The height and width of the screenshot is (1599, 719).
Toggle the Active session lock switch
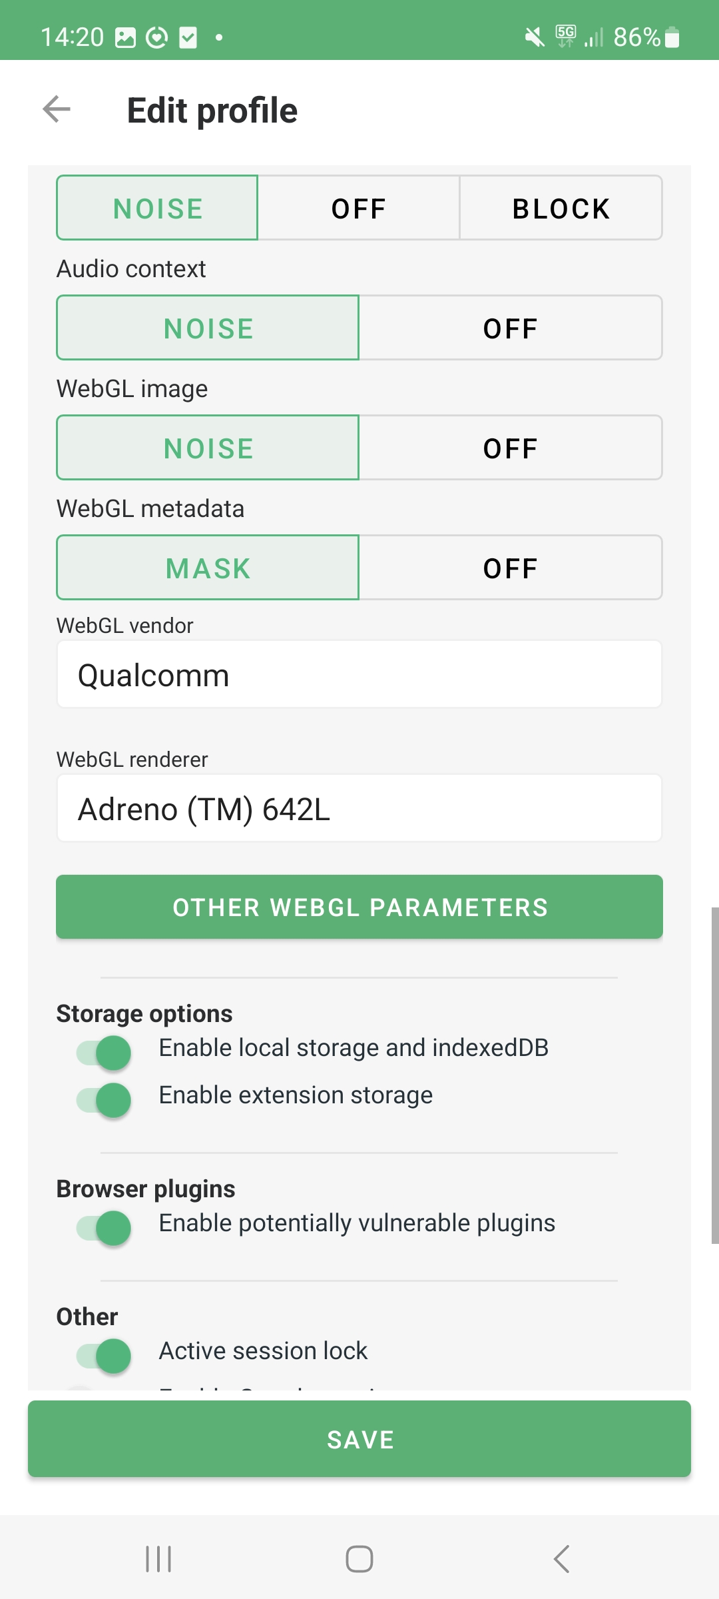coord(105,1356)
